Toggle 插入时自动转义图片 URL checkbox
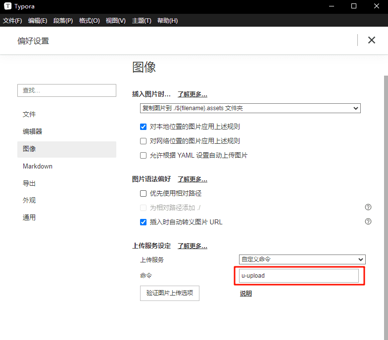 [143, 222]
